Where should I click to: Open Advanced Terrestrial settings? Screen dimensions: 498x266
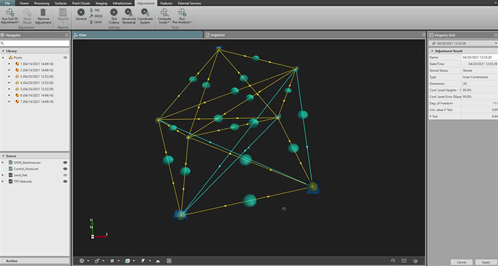(128, 12)
